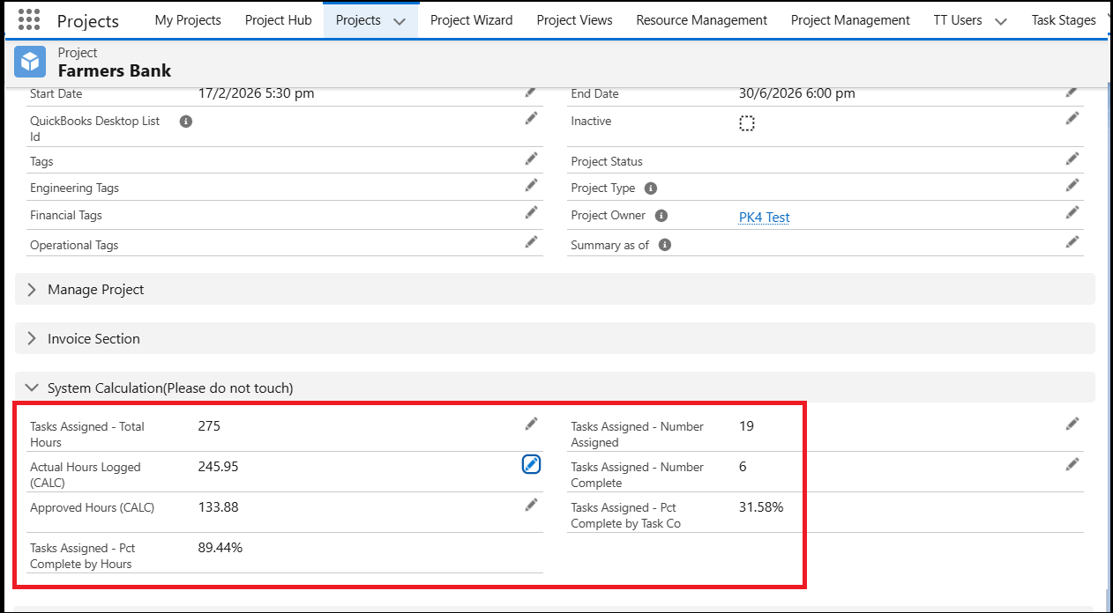
Task: Edit Tasks Assigned - Total Hours pencil
Action: [x=531, y=424]
